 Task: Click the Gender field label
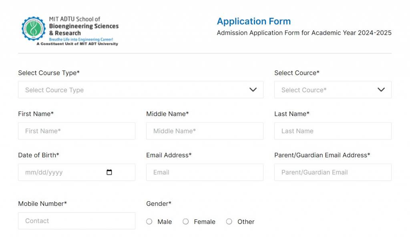coord(159,204)
